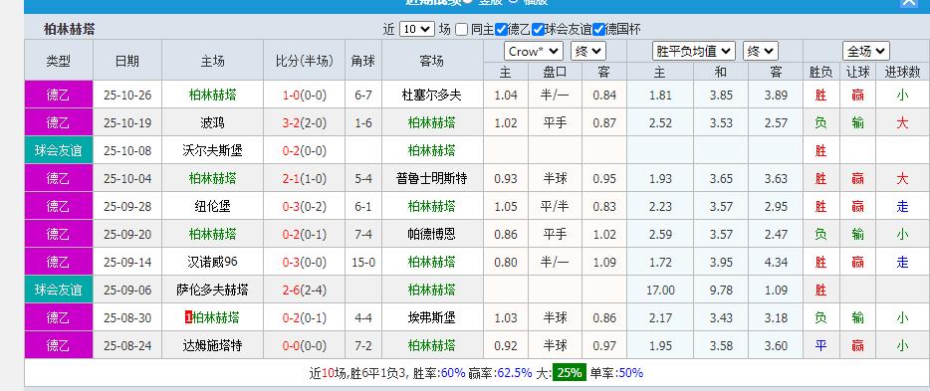Open the Crow* bookmaker dropdown
This screenshot has width=930, height=391.
(534, 52)
